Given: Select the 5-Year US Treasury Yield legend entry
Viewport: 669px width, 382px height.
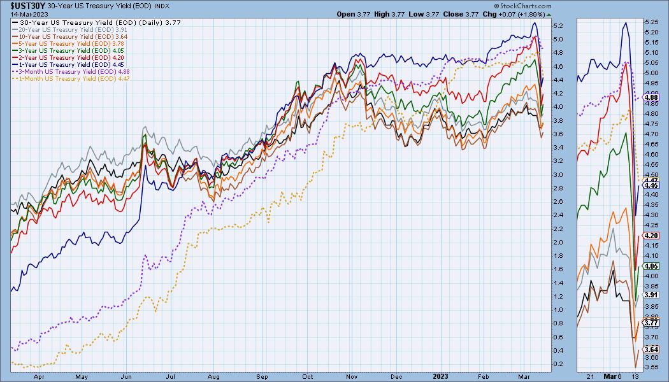Looking at the screenshot, I should coord(68,43).
